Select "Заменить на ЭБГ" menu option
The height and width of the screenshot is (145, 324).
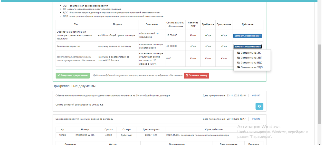click(x=251, y=58)
